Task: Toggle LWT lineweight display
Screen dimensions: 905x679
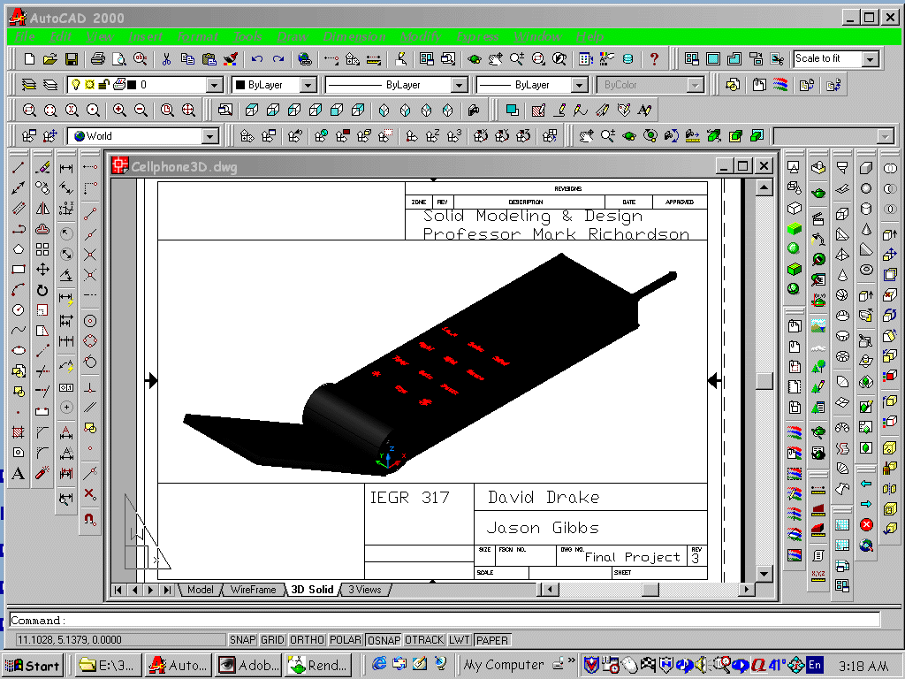Action: point(460,640)
